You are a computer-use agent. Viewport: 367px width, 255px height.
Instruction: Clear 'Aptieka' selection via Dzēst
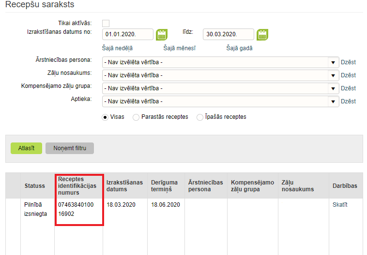[x=348, y=101]
